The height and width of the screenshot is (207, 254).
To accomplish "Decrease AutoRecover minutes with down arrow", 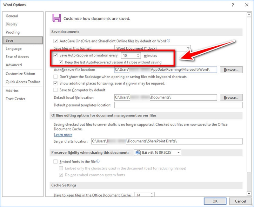I will (138, 57).
